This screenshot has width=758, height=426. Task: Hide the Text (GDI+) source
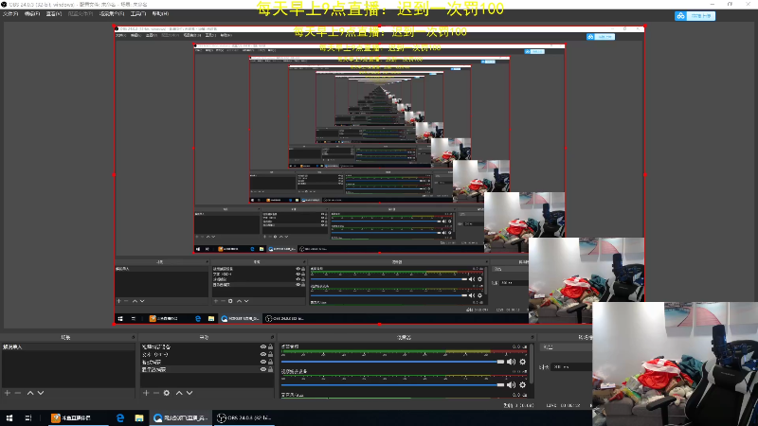(263, 354)
